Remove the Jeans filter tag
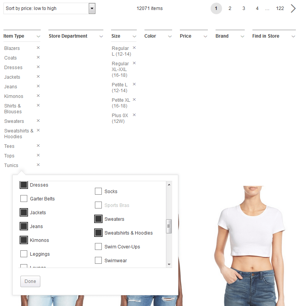 38,86
